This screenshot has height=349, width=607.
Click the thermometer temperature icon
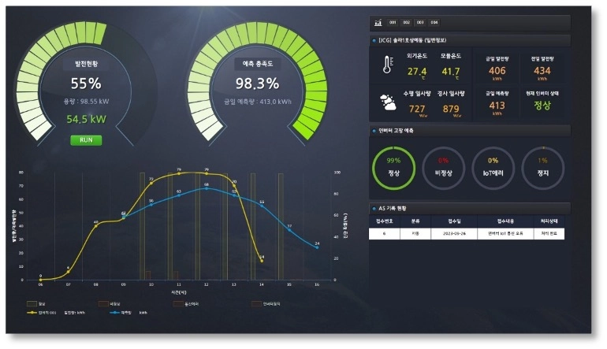click(x=387, y=65)
